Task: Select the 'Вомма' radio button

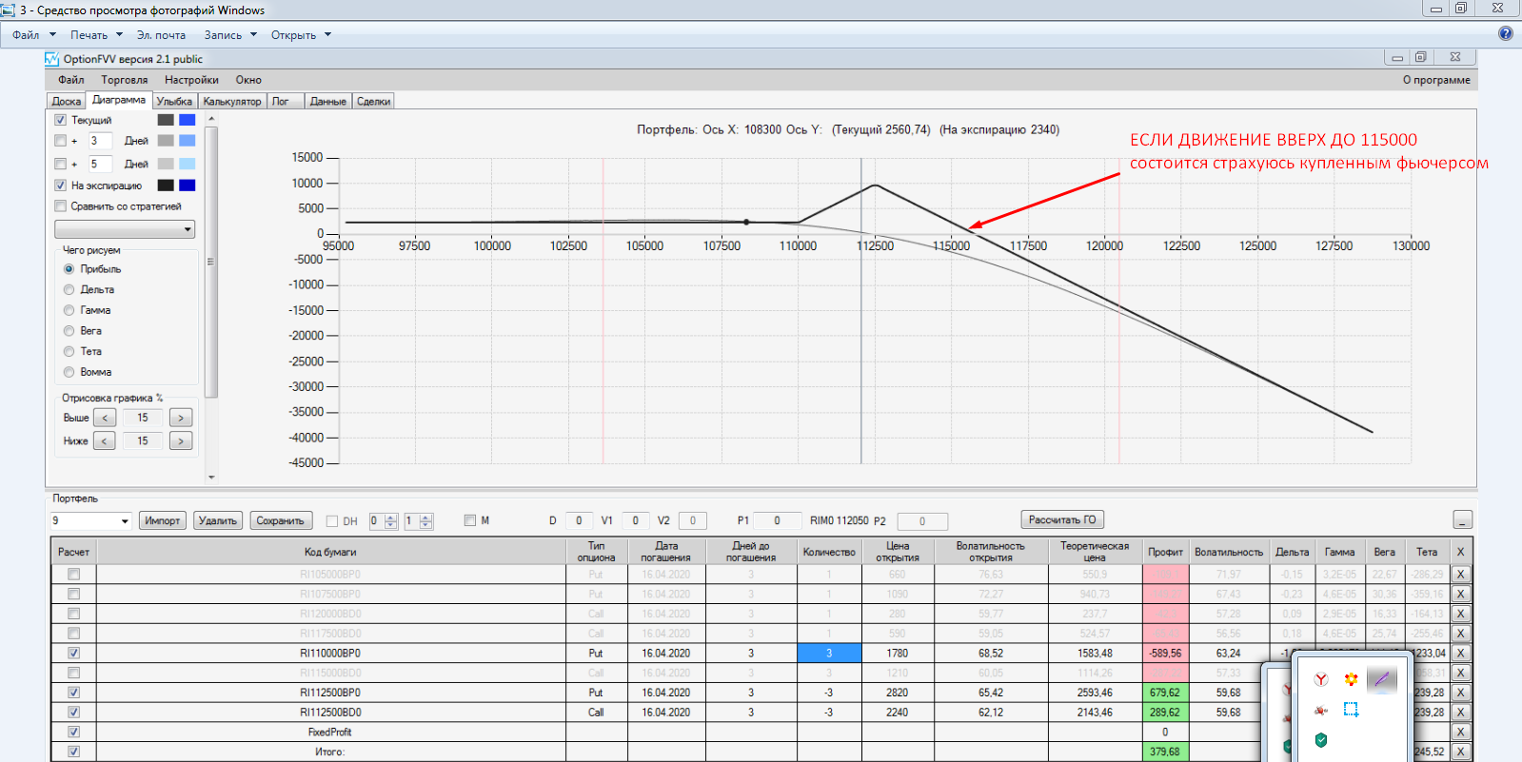Action: [69, 372]
